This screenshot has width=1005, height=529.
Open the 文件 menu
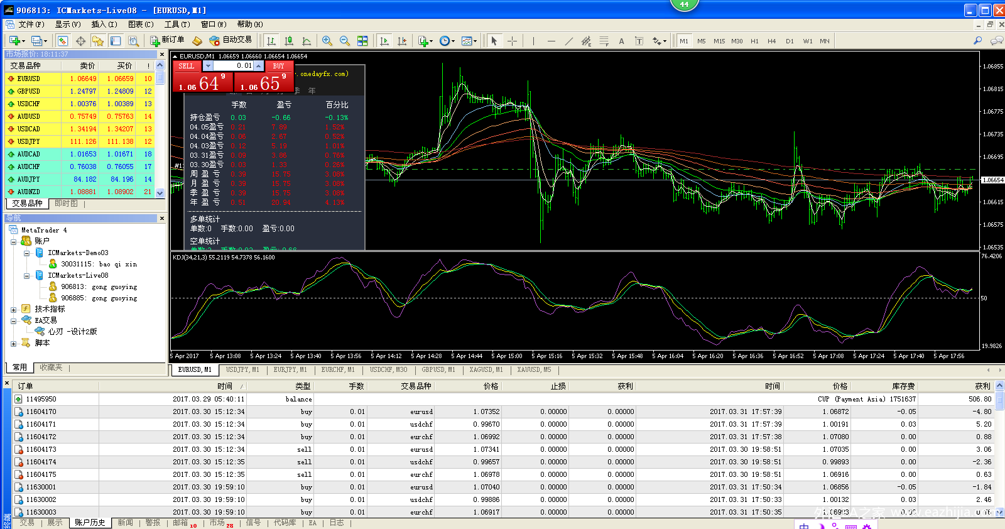[31, 25]
